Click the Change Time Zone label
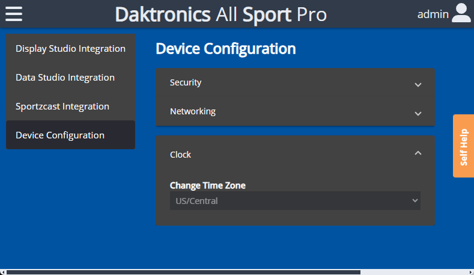This screenshot has height=275, width=474. click(x=207, y=185)
